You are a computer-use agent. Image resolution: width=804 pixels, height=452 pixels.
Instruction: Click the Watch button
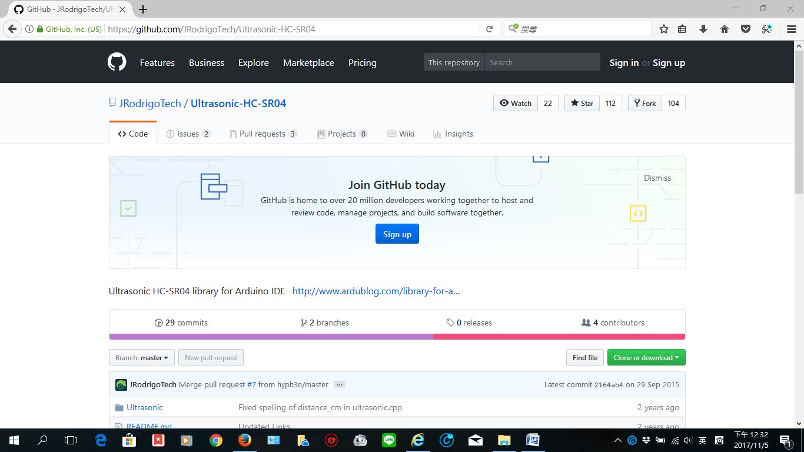pos(516,103)
